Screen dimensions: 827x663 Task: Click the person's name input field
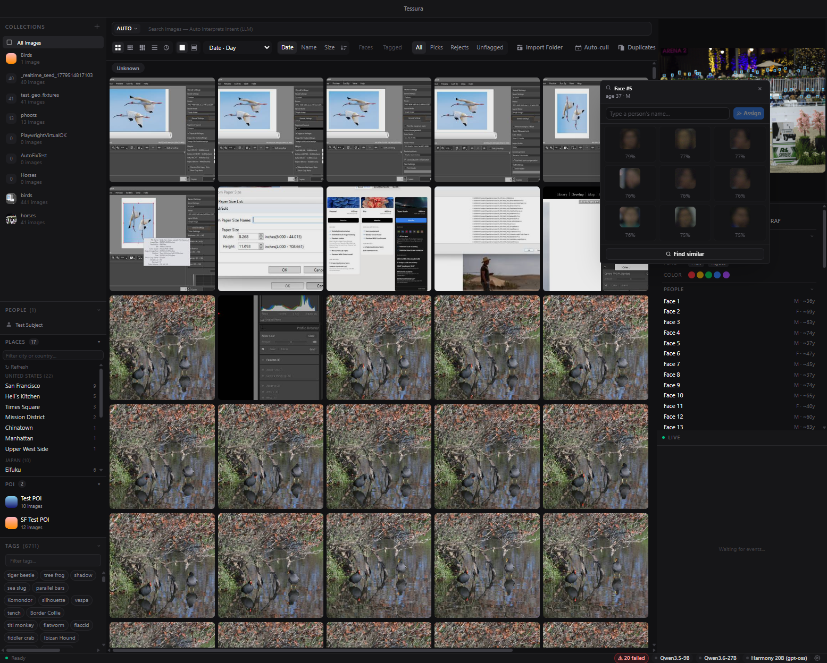point(667,114)
